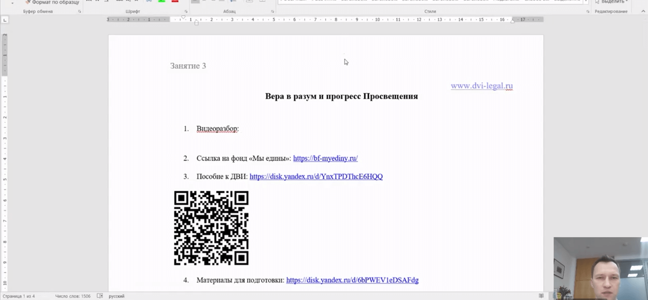Open the Font 'Шрифт' dialog launcher

pos(186,11)
